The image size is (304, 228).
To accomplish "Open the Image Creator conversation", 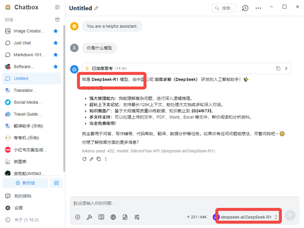I will 31,31.
